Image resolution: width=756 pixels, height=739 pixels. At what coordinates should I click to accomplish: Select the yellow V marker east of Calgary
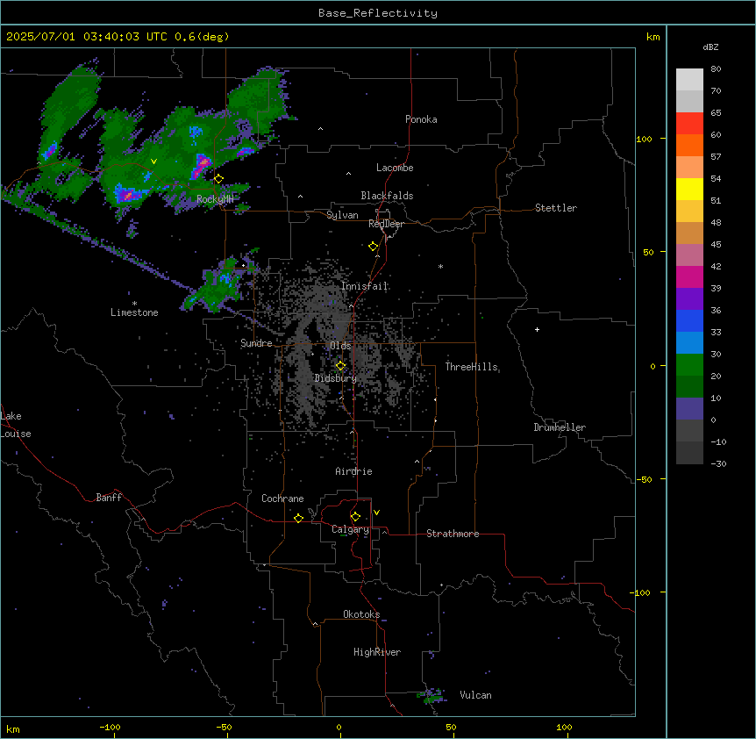(x=376, y=513)
